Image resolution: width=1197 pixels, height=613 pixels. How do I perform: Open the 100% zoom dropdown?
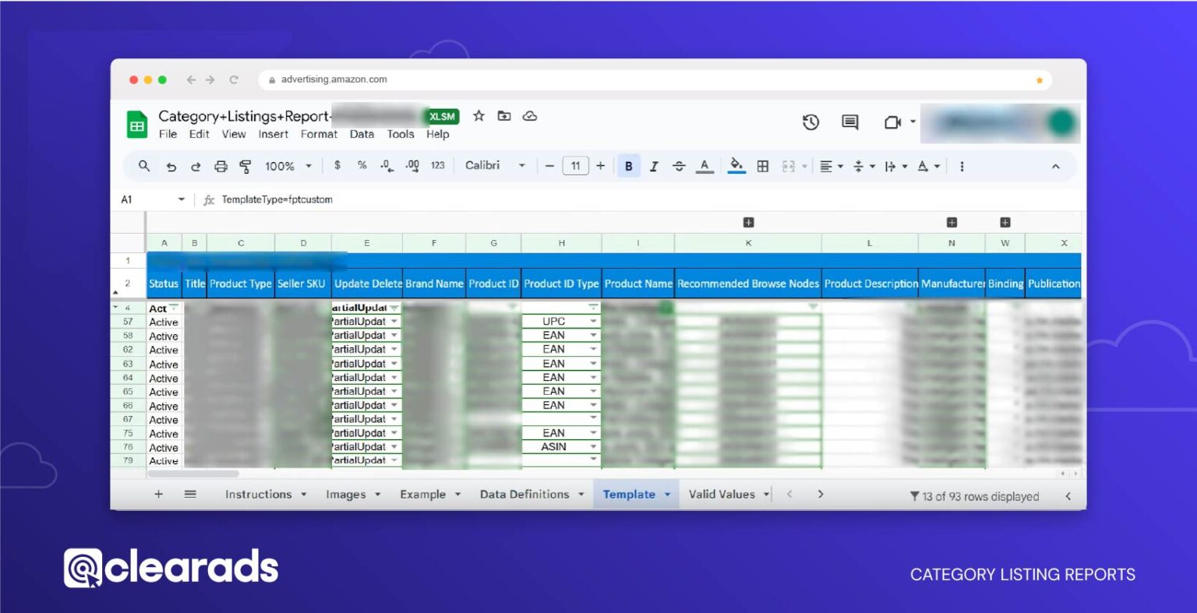[x=287, y=165]
